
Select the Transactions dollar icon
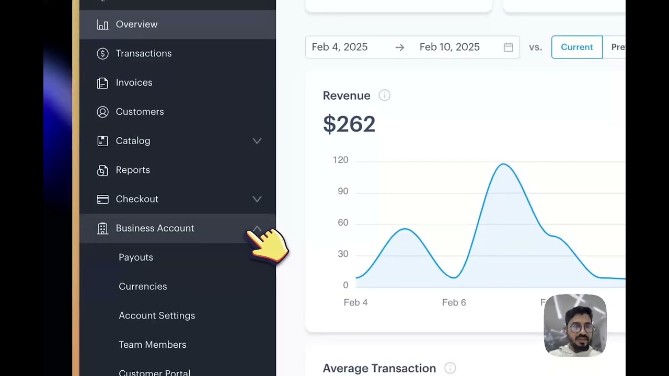pos(102,53)
